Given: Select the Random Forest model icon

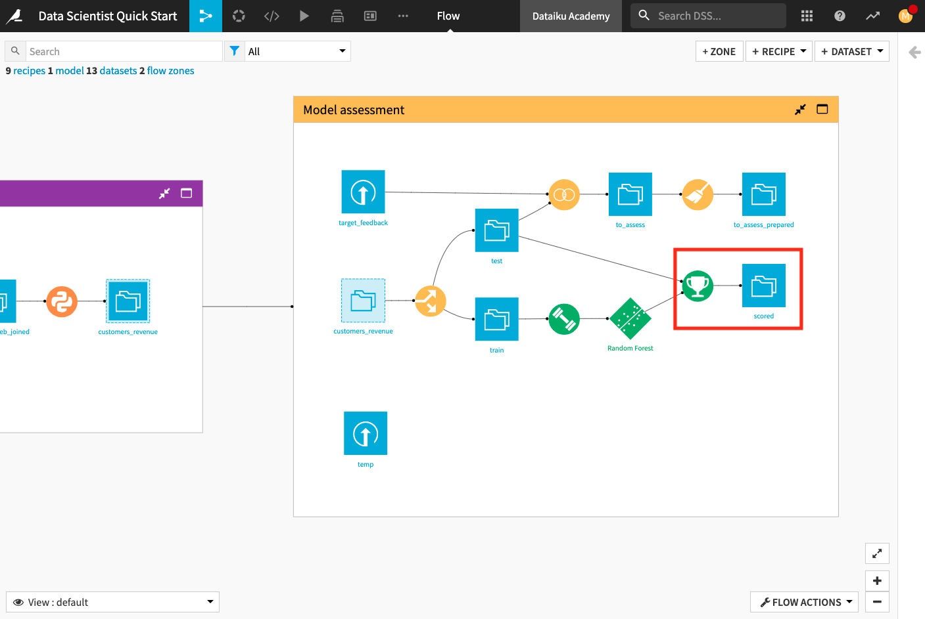Looking at the screenshot, I should (x=630, y=319).
